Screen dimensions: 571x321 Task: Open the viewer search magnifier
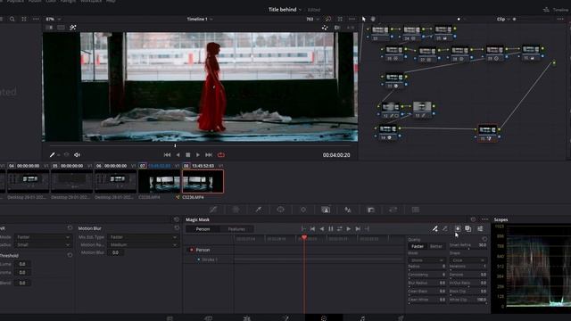tap(12, 19)
